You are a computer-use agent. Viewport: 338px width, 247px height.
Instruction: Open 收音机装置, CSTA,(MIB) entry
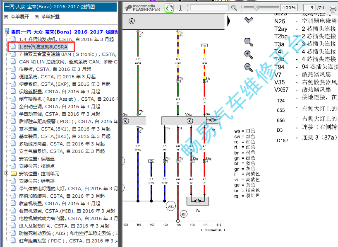coord(67,211)
